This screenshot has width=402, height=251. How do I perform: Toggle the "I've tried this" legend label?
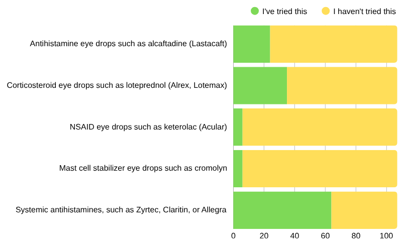pyautogui.click(x=284, y=12)
